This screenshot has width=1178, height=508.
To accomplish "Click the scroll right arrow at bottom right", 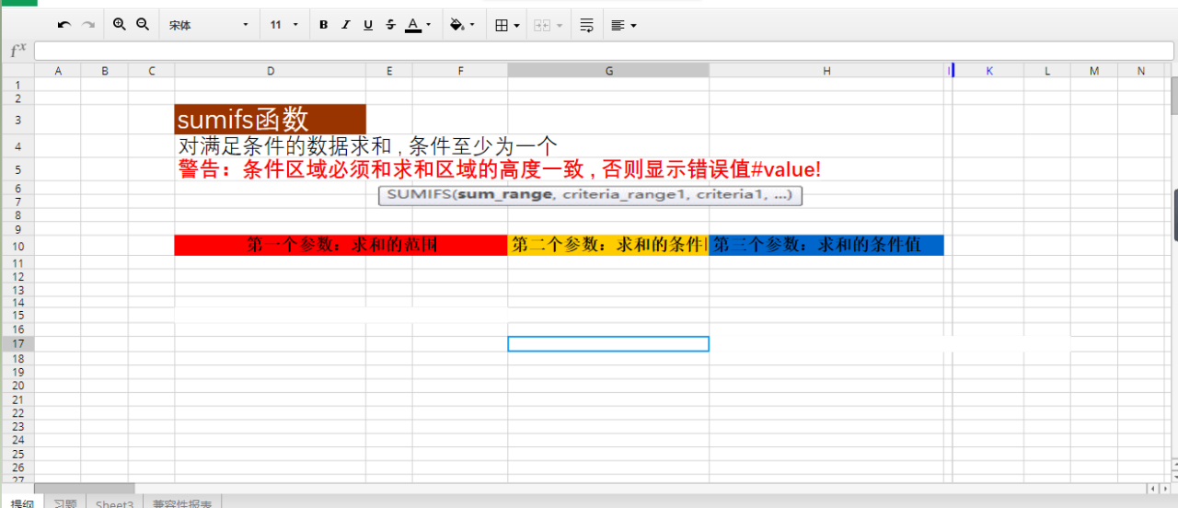I will coord(1164,488).
